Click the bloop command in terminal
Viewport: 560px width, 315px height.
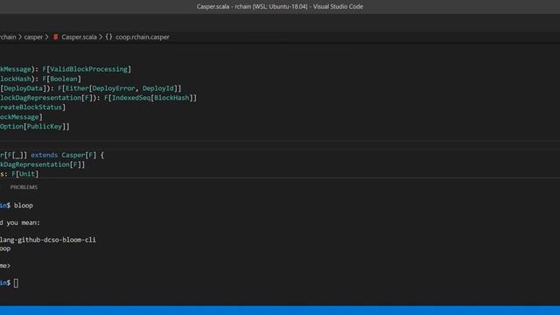24,206
